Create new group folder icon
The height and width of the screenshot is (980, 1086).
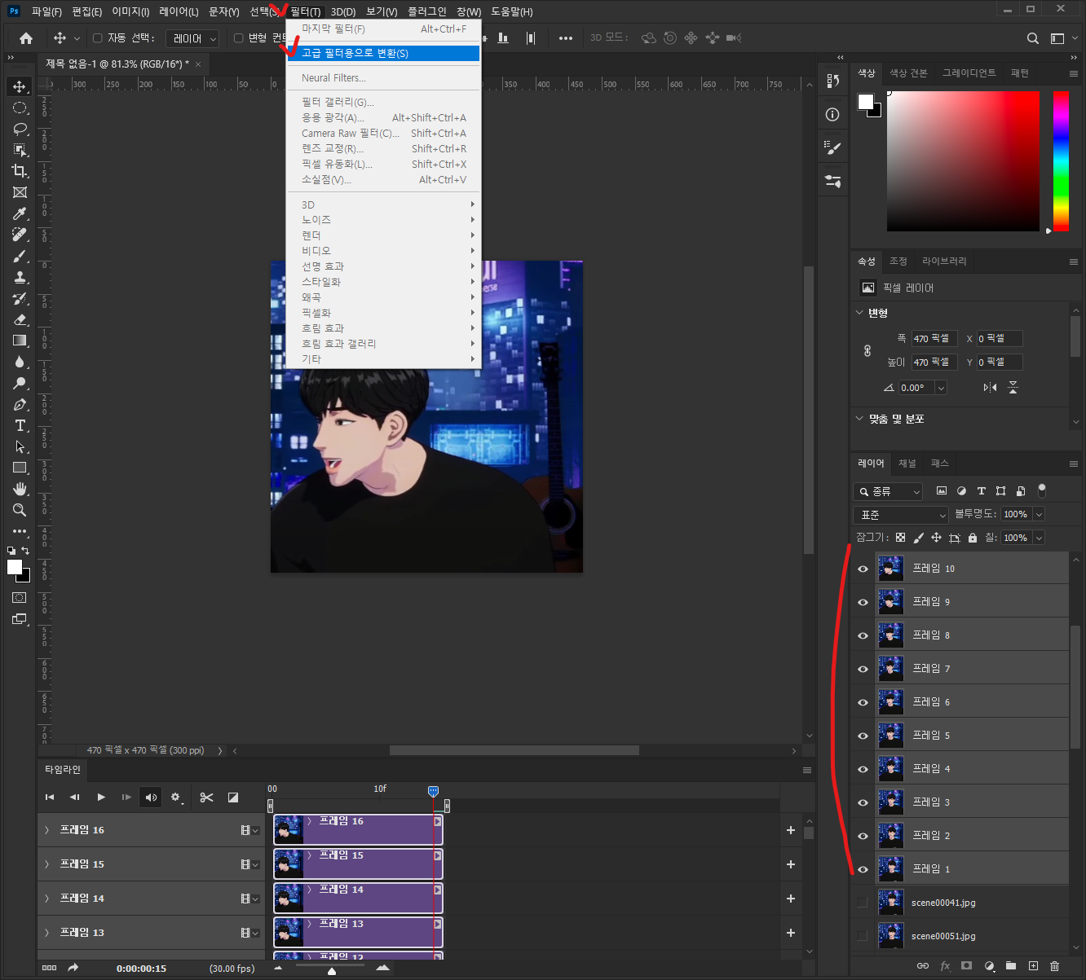[x=1011, y=966]
